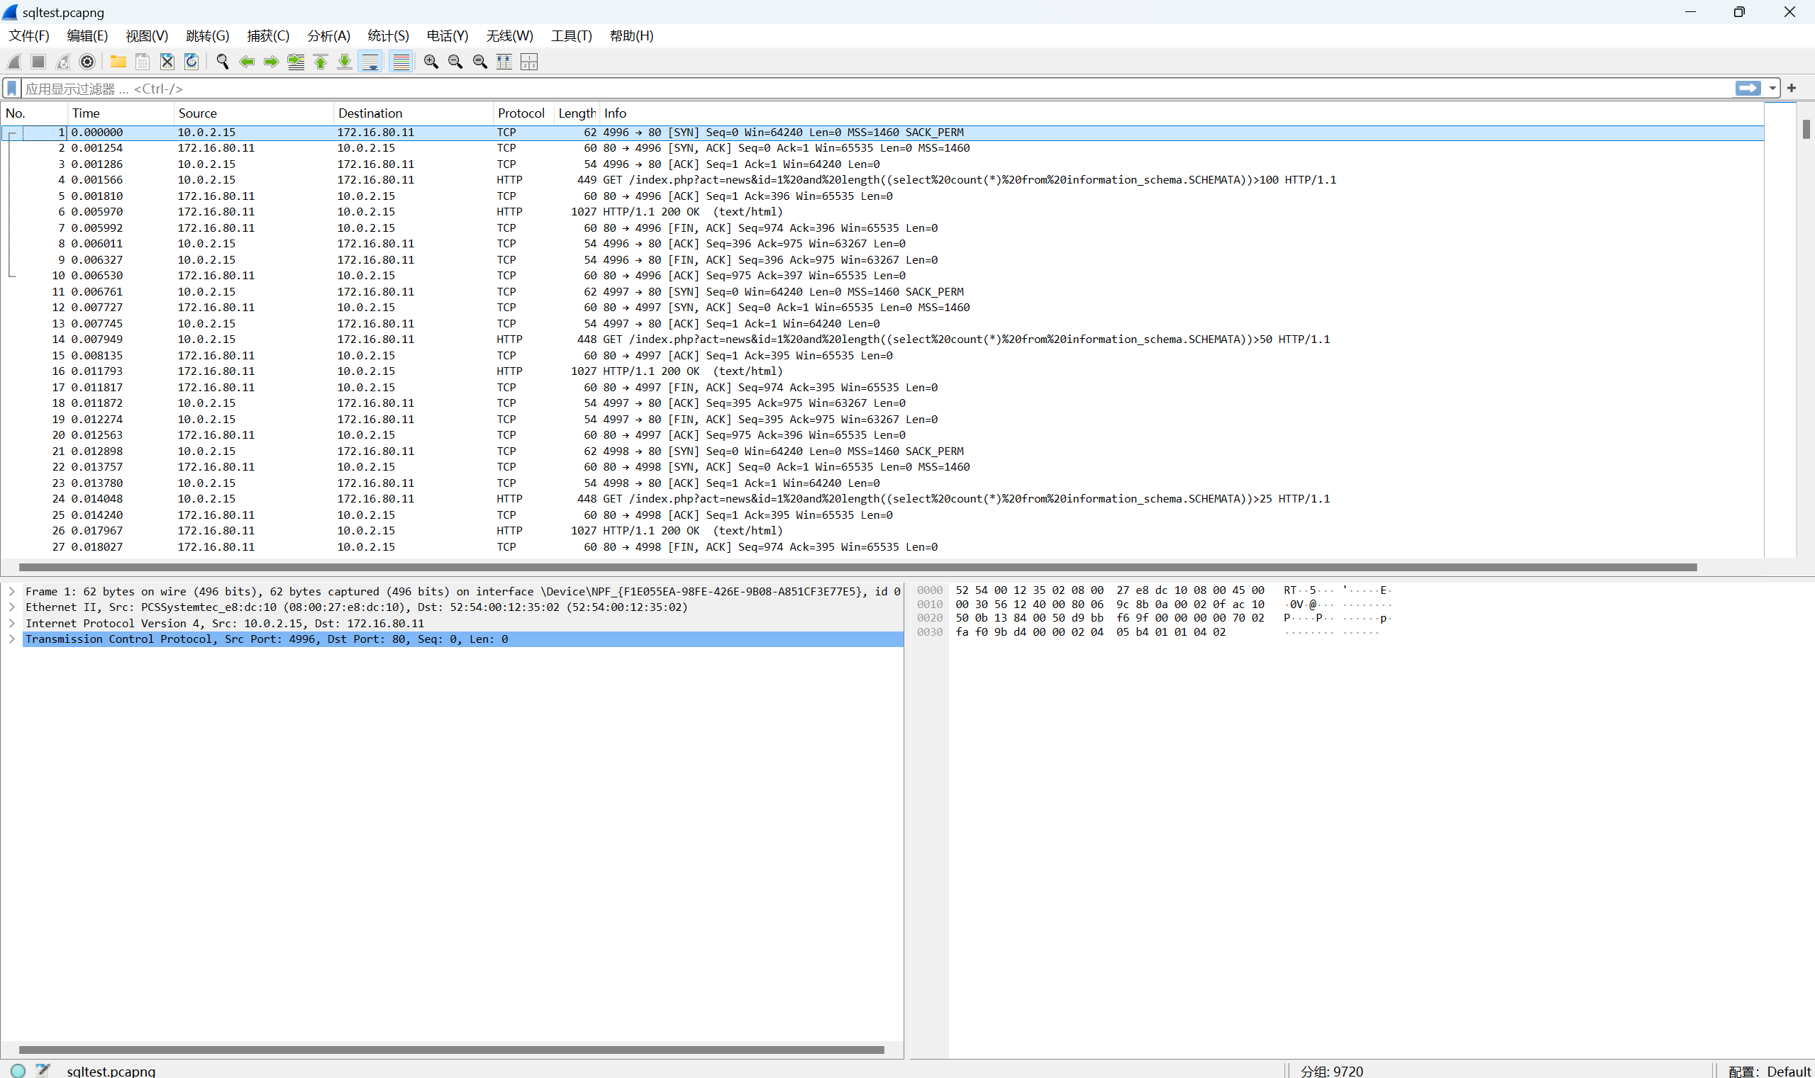Go forward in packet history
The image size is (1815, 1078).
pos(271,62)
